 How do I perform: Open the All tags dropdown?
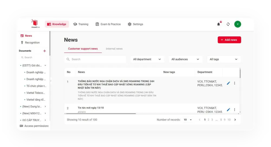224,59
